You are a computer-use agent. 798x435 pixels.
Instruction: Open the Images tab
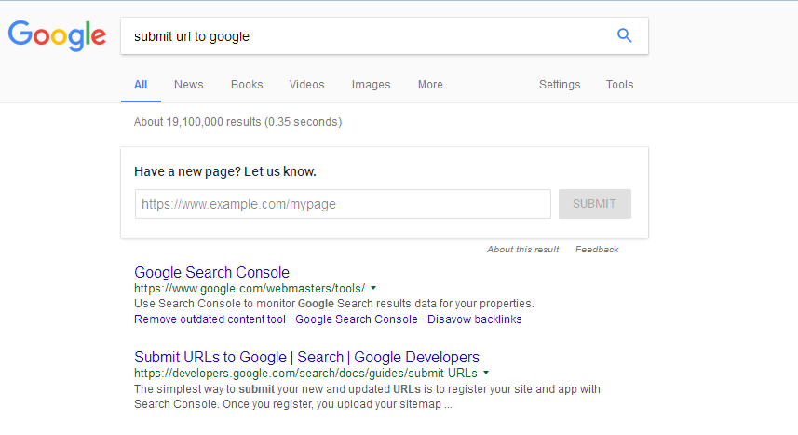coord(371,85)
